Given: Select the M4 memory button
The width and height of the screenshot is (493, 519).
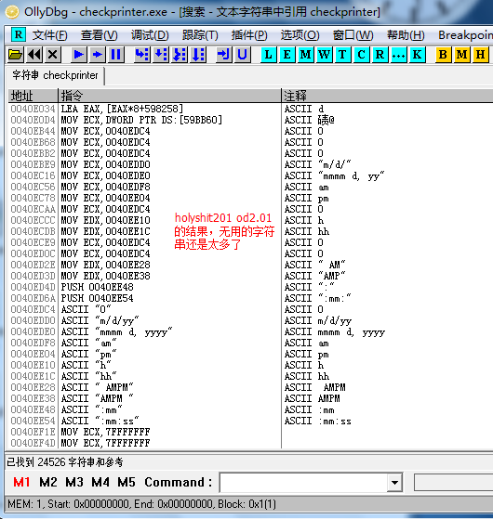Looking at the screenshot, I should click(x=100, y=482).
